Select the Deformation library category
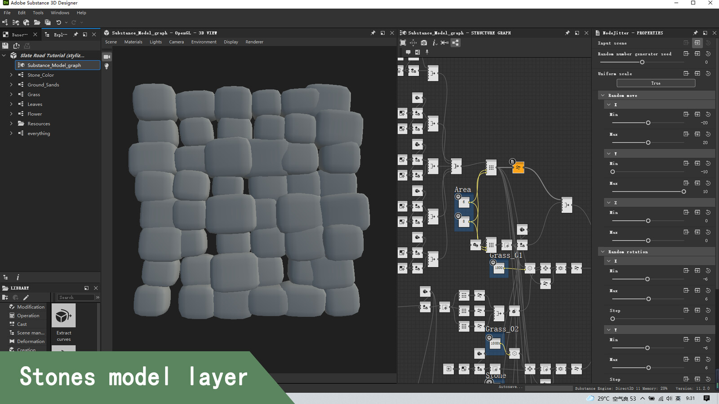719x404 pixels. tap(27, 341)
